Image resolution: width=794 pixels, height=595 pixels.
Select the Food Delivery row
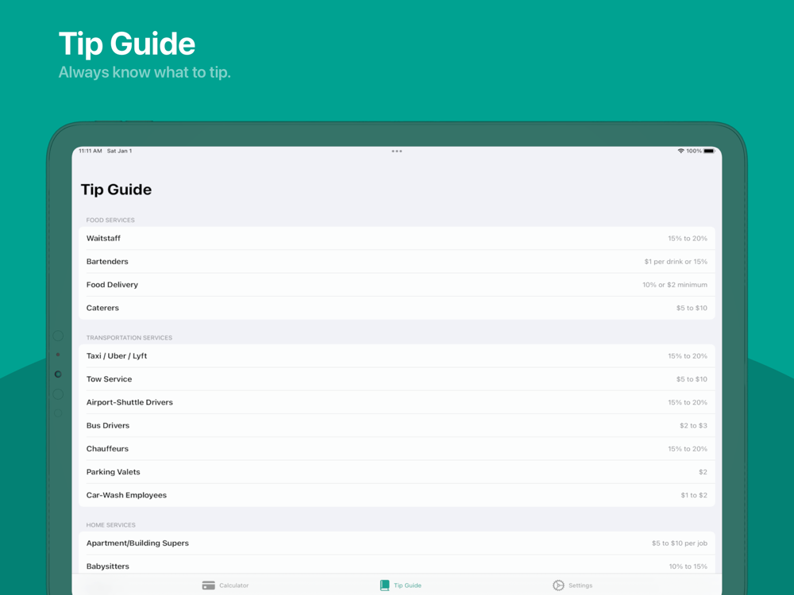pyautogui.click(x=397, y=285)
